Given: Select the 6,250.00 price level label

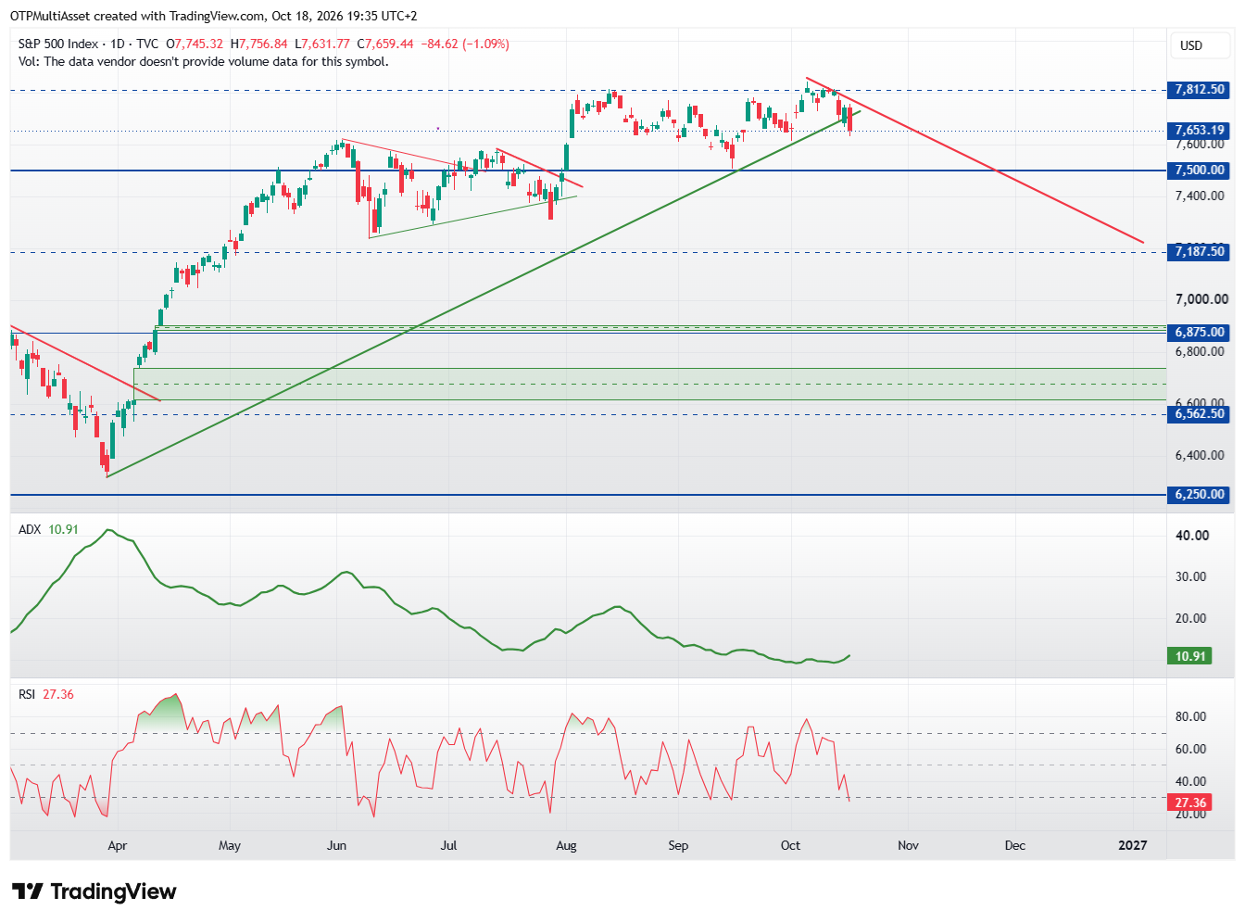Looking at the screenshot, I should 1200,494.
